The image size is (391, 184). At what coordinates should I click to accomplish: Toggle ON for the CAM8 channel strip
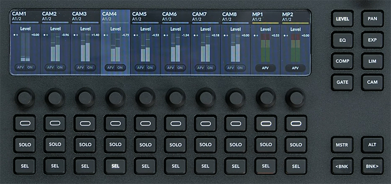tap(240, 67)
